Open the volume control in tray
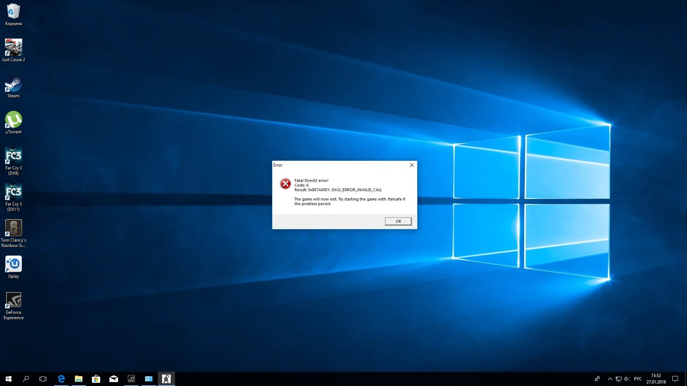The height and width of the screenshot is (386, 687). click(627, 379)
